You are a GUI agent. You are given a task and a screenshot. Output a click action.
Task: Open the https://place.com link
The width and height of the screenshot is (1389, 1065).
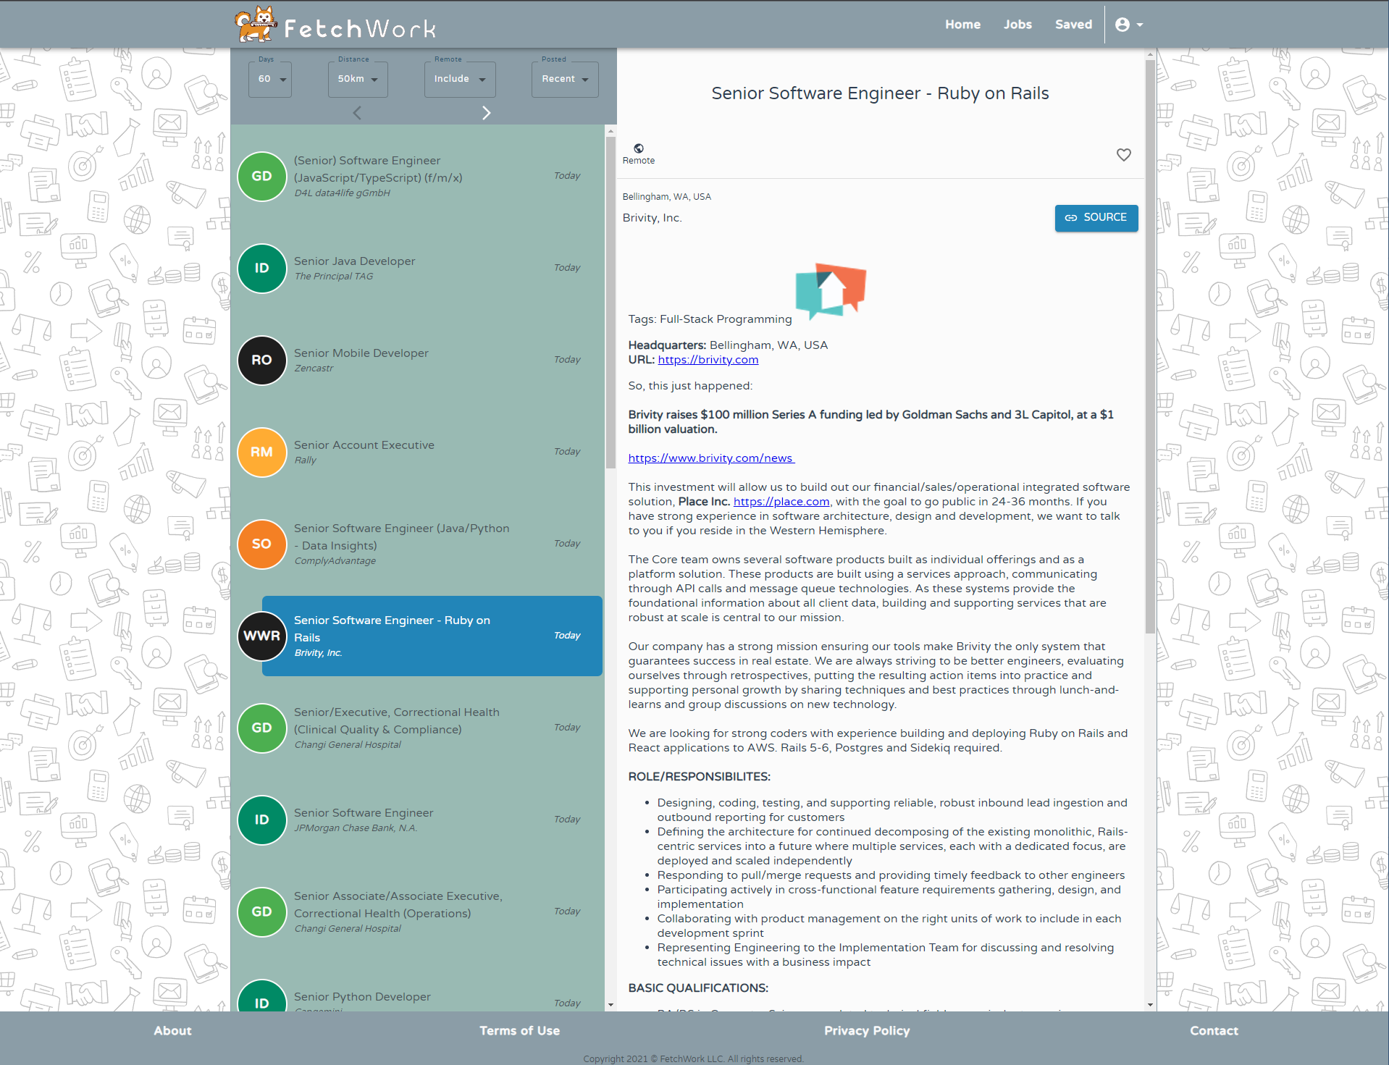(781, 502)
